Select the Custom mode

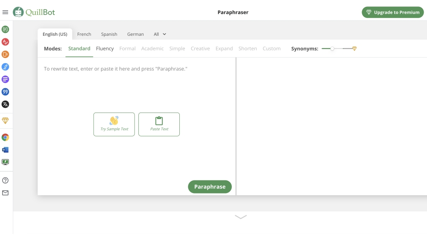(x=272, y=49)
